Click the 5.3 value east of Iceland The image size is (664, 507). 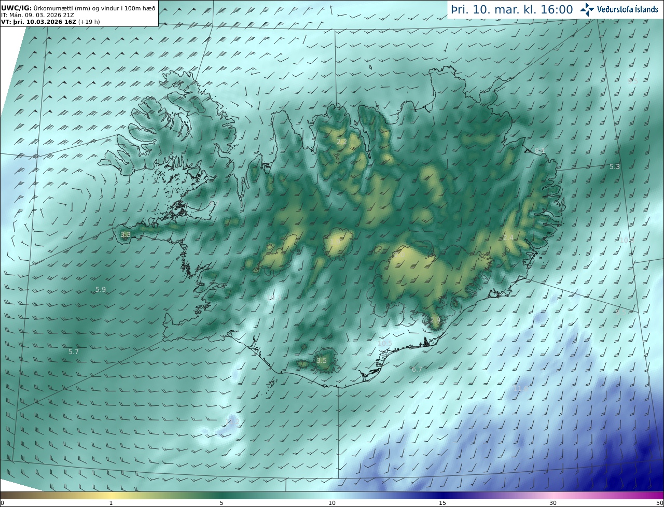(615, 166)
